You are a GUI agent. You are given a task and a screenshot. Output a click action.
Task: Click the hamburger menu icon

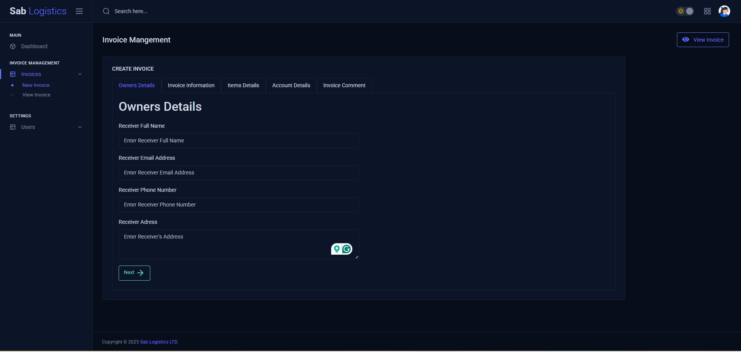click(x=79, y=11)
